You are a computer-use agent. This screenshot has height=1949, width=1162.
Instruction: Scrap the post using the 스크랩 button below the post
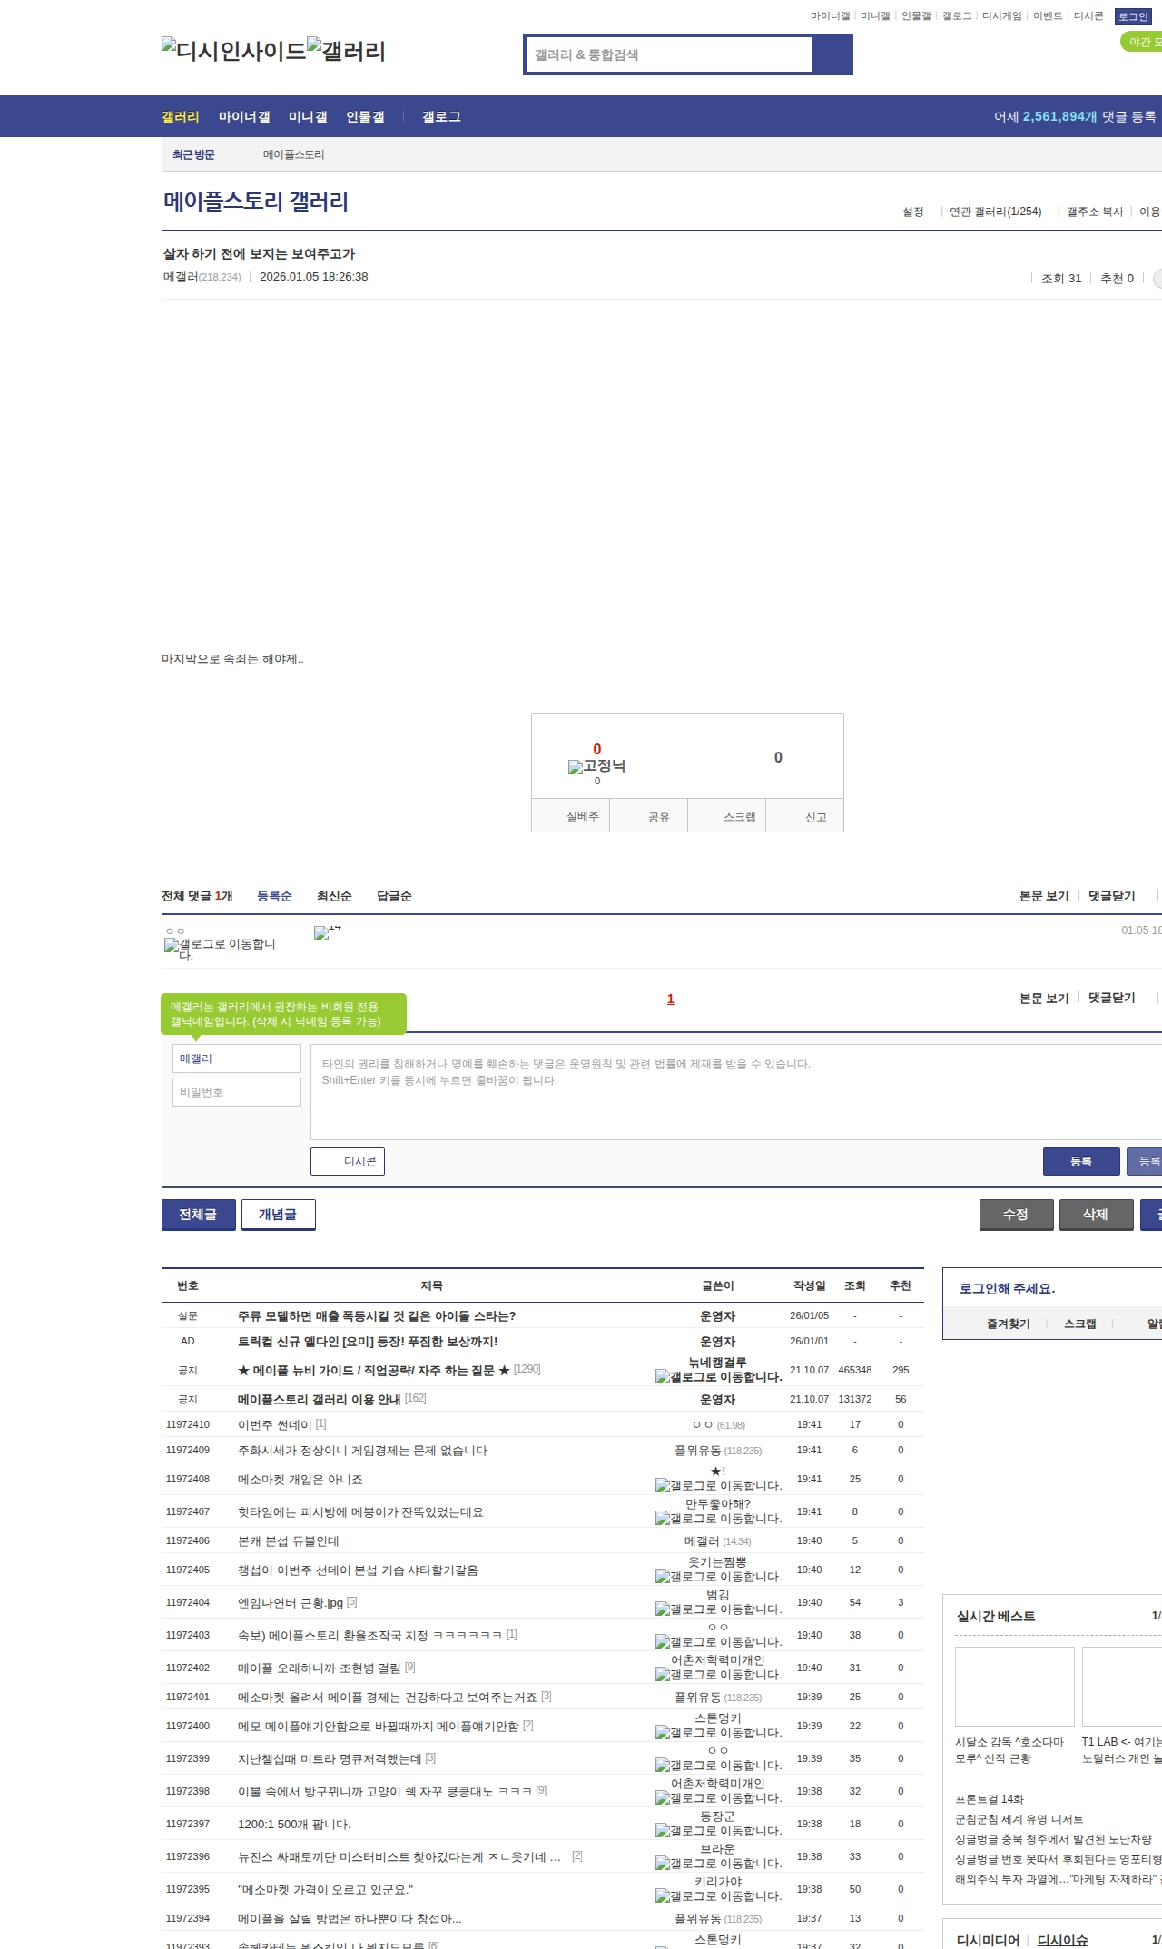click(x=727, y=816)
